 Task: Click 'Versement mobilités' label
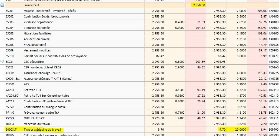coord(37,50)
